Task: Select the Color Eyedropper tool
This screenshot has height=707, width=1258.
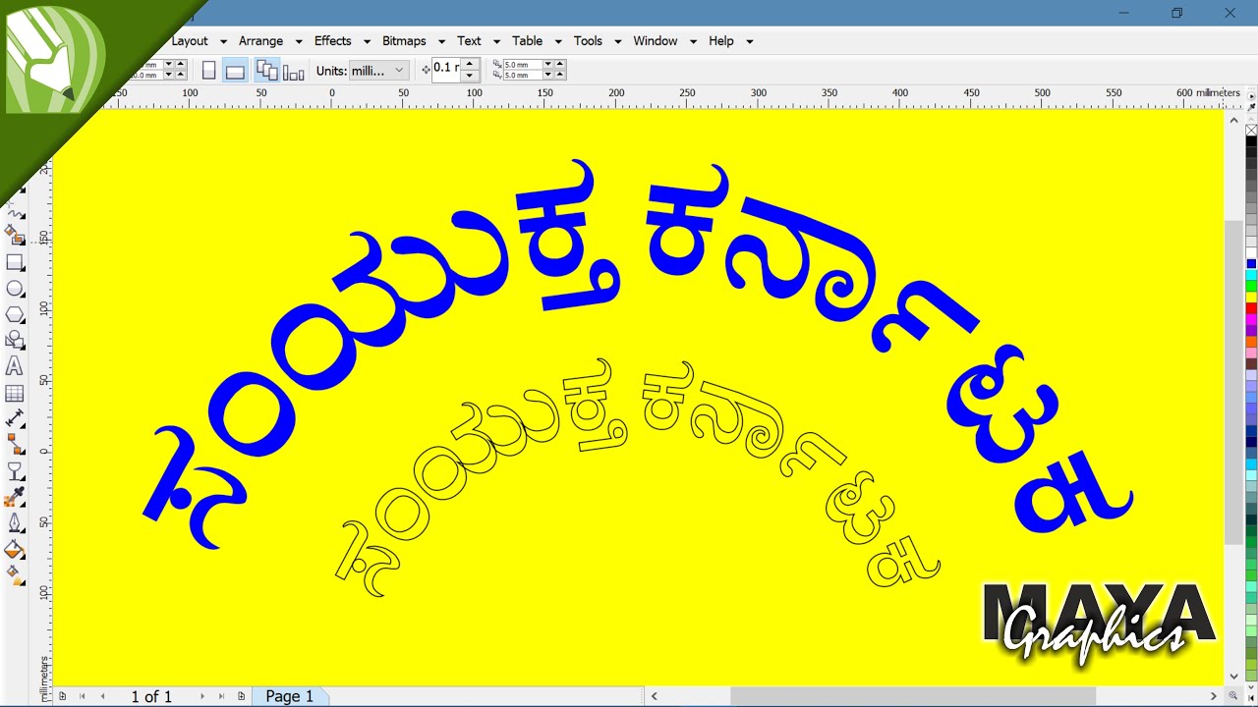Action: 15,497
